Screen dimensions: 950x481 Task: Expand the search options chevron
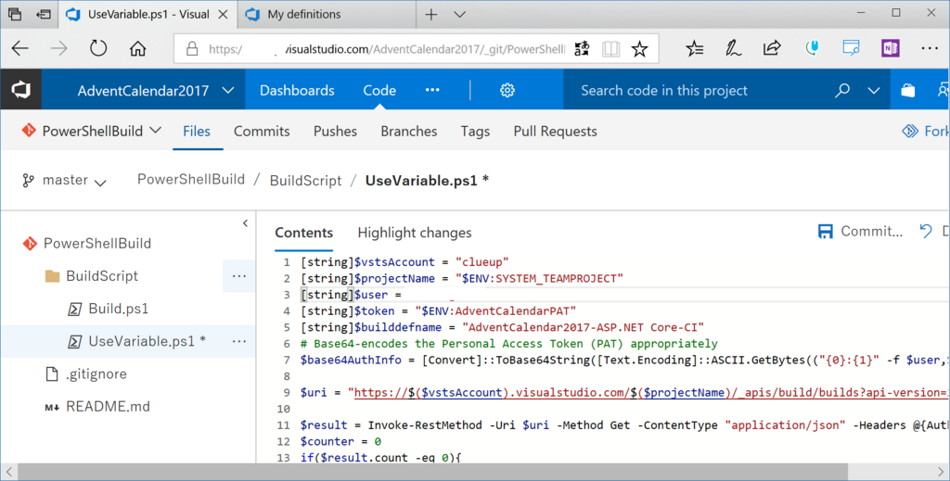coord(874,91)
